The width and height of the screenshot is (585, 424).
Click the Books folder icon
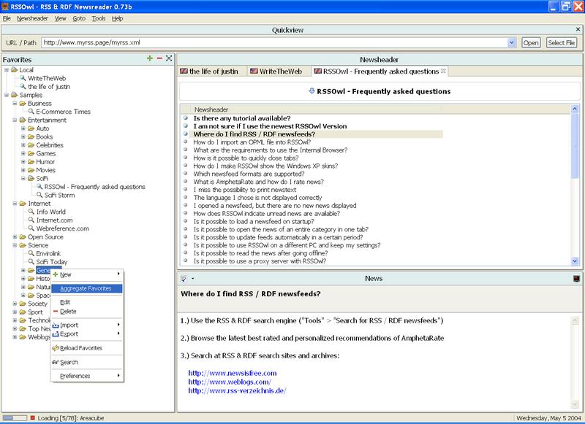[x=31, y=136]
